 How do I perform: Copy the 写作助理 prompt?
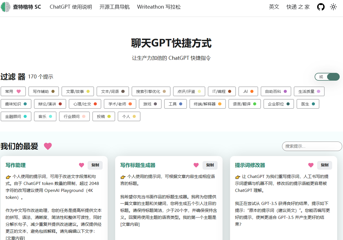tap(95, 165)
